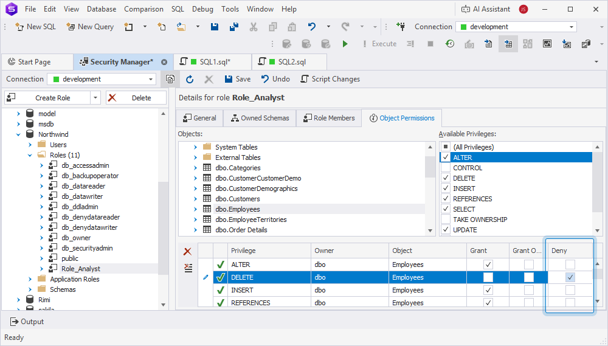This screenshot has width=608, height=346.
Task: Uncheck Grant for the ALTER row
Action: click(x=488, y=265)
